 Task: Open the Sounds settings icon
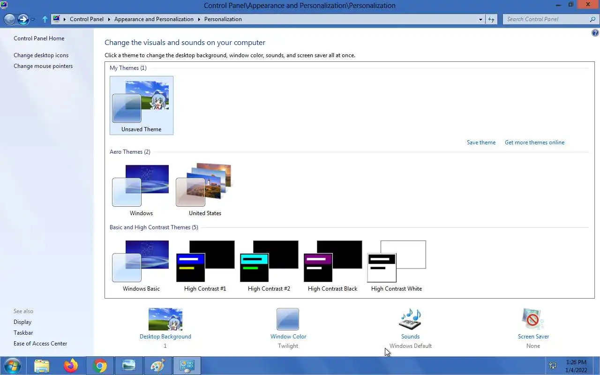(410, 319)
